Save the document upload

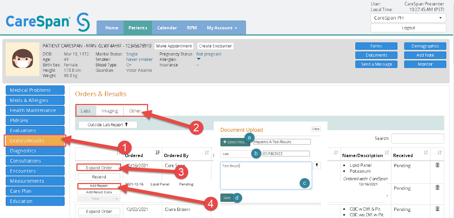(x=227, y=198)
